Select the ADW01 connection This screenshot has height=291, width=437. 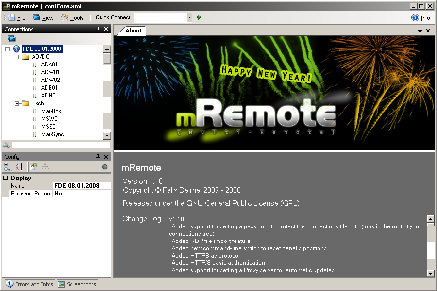tap(50, 72)
